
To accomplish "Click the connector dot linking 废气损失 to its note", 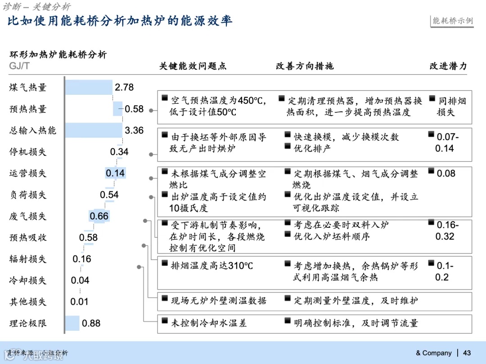I will click(x=145, y=221).
